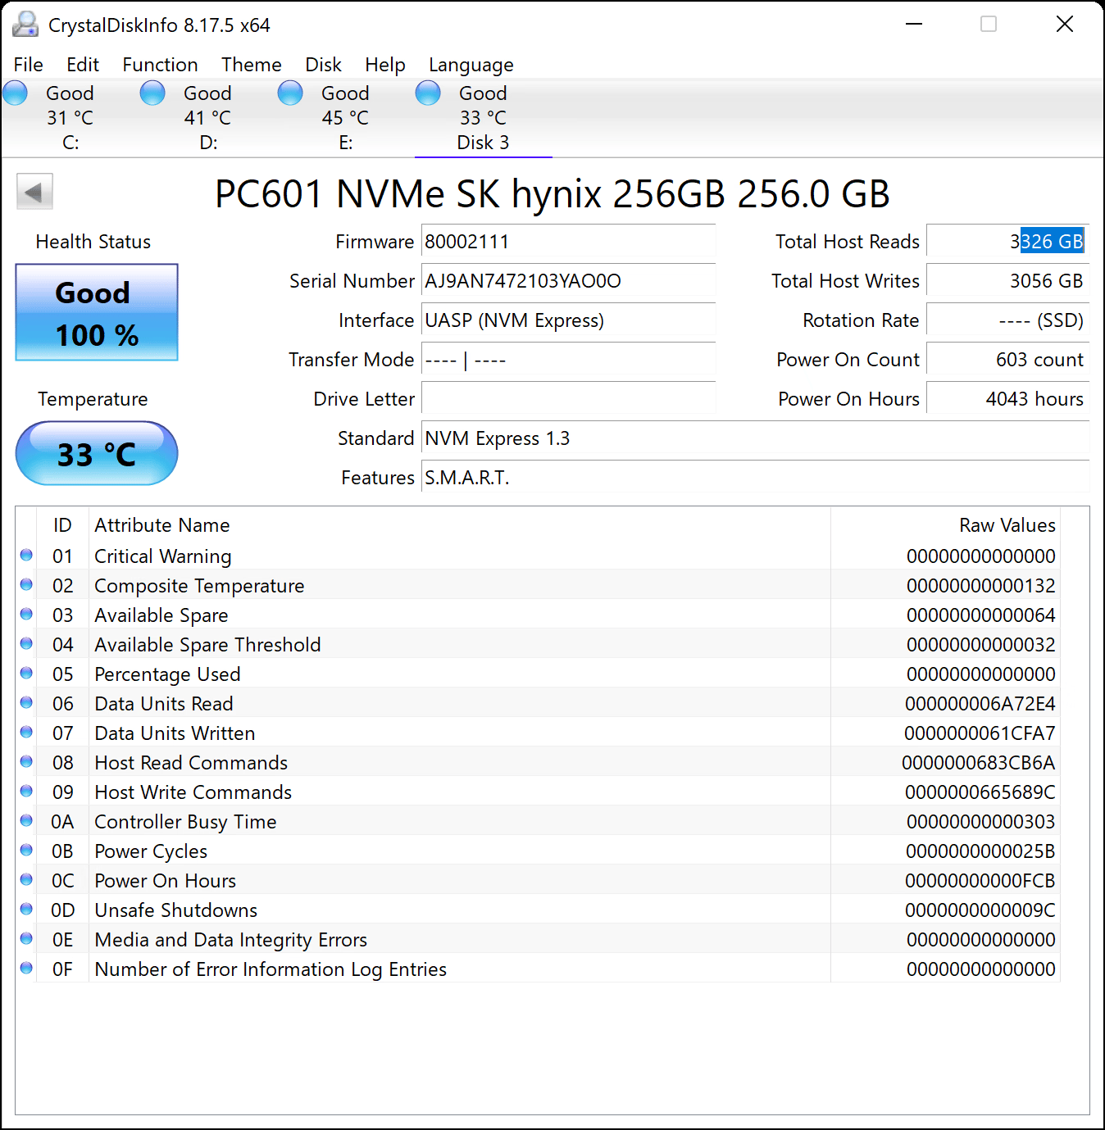Click status dot beside Available Spare (ID 03)
Screen dimensions: 1105x1130
coord(26,615)
